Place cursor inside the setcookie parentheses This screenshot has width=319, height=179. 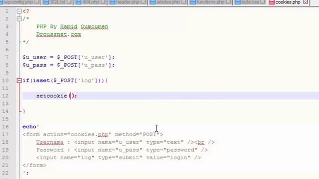point(71,96)
